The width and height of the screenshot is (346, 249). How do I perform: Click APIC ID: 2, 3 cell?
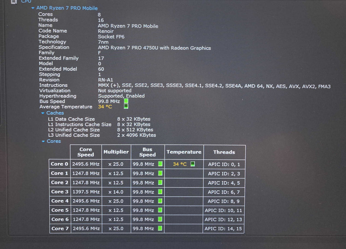point(224,174)
